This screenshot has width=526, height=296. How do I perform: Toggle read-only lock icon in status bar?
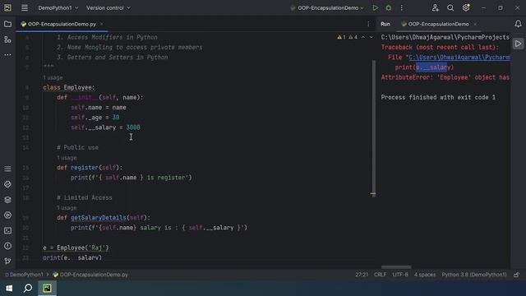(x=517, y=275)
